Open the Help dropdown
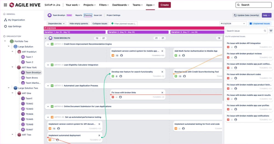Screen dimensions: 274x144 266,15
